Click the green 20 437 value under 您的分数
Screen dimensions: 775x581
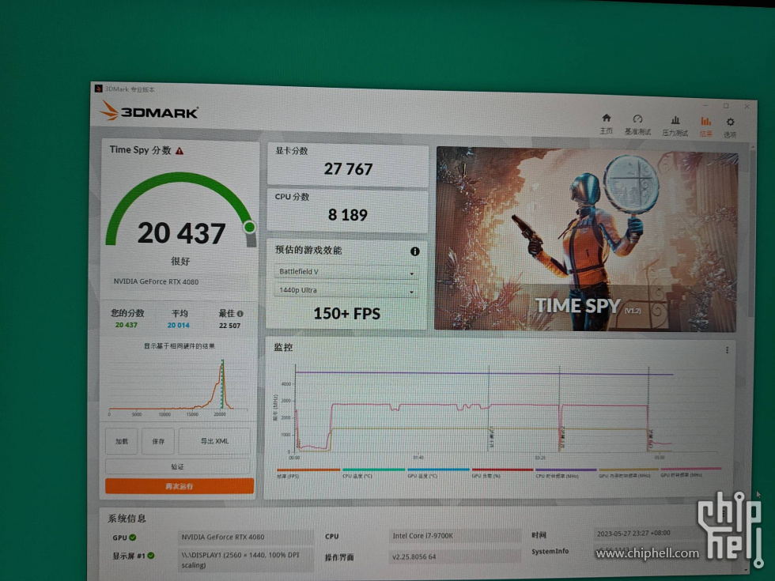point(126,325)
